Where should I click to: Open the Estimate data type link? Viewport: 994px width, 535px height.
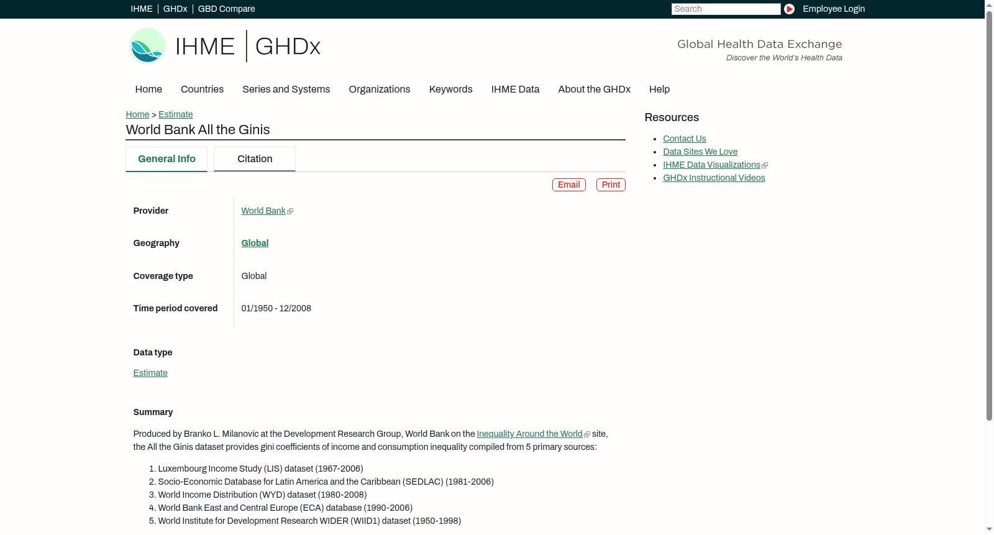point(150,373)
